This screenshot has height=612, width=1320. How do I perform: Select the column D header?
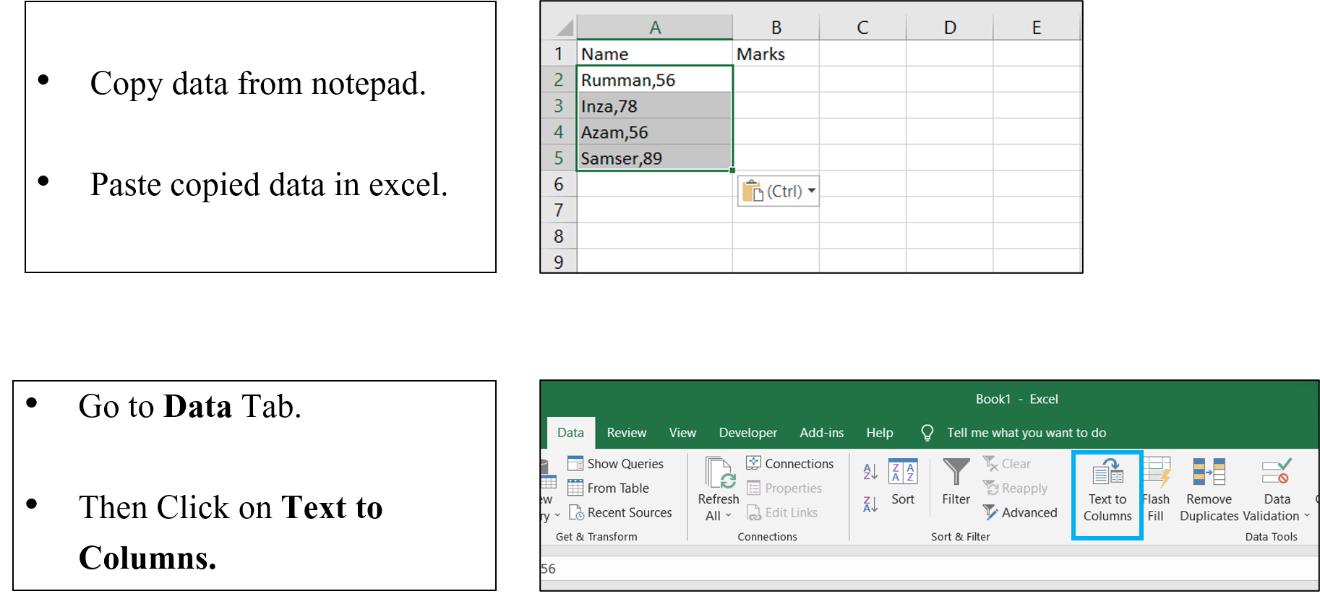[950, 28]
